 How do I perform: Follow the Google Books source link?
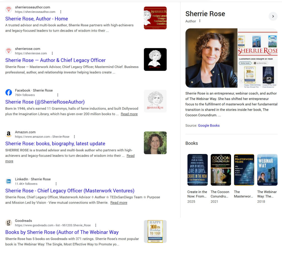(208, 125)
